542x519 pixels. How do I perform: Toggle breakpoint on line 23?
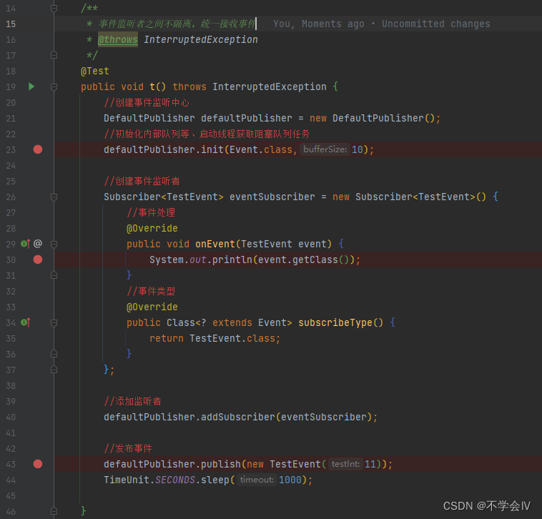tap(38, 149)
